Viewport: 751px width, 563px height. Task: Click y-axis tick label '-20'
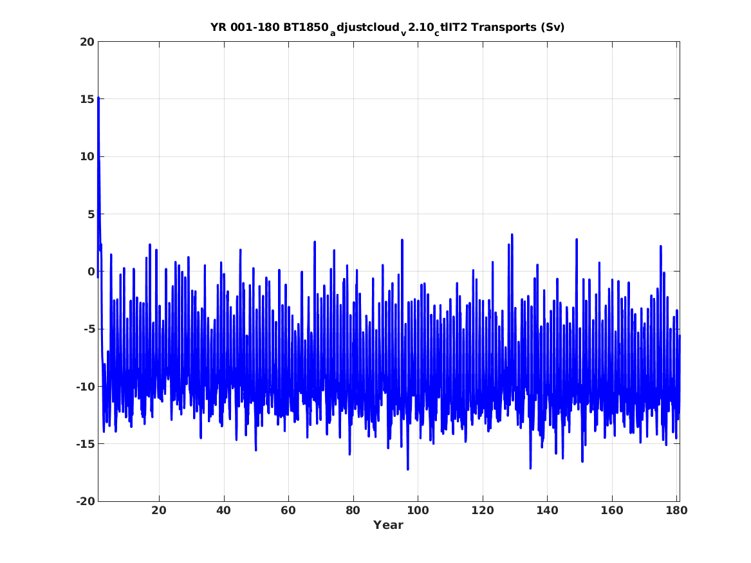click(x=85, y=502)
